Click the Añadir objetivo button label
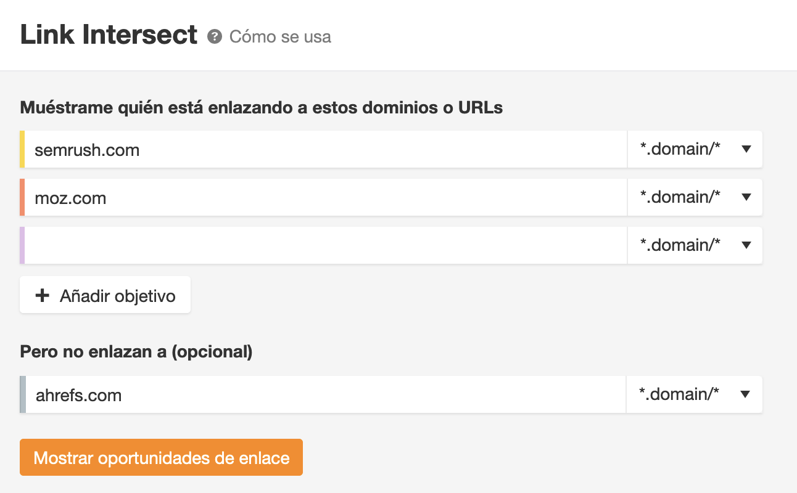Viewport: 797px width, 493px height. (117, 296)
